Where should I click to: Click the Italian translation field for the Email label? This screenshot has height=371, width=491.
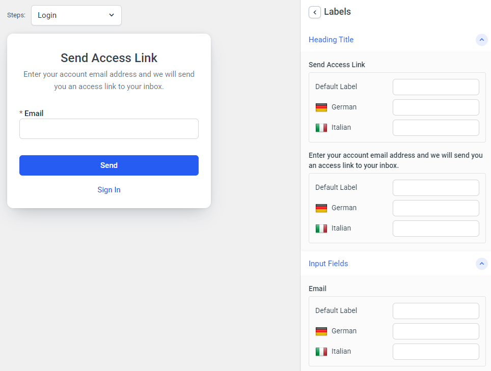pyautogui.click(x=435, y=351)
